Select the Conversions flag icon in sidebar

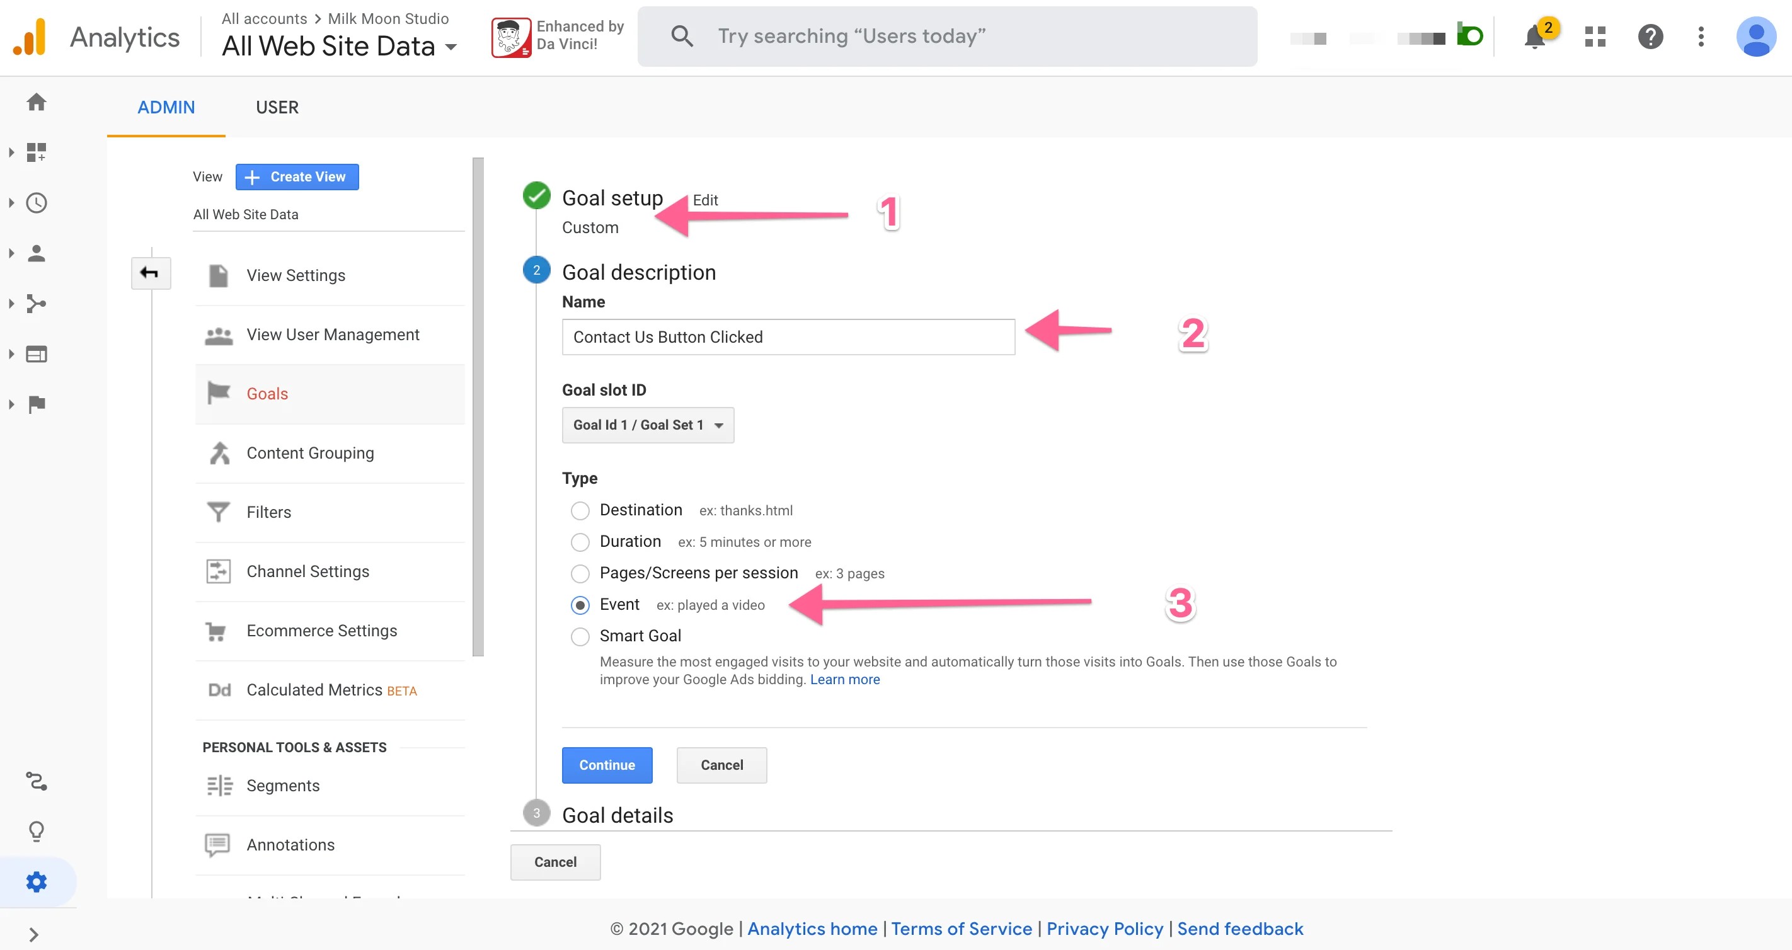[36, 403]
